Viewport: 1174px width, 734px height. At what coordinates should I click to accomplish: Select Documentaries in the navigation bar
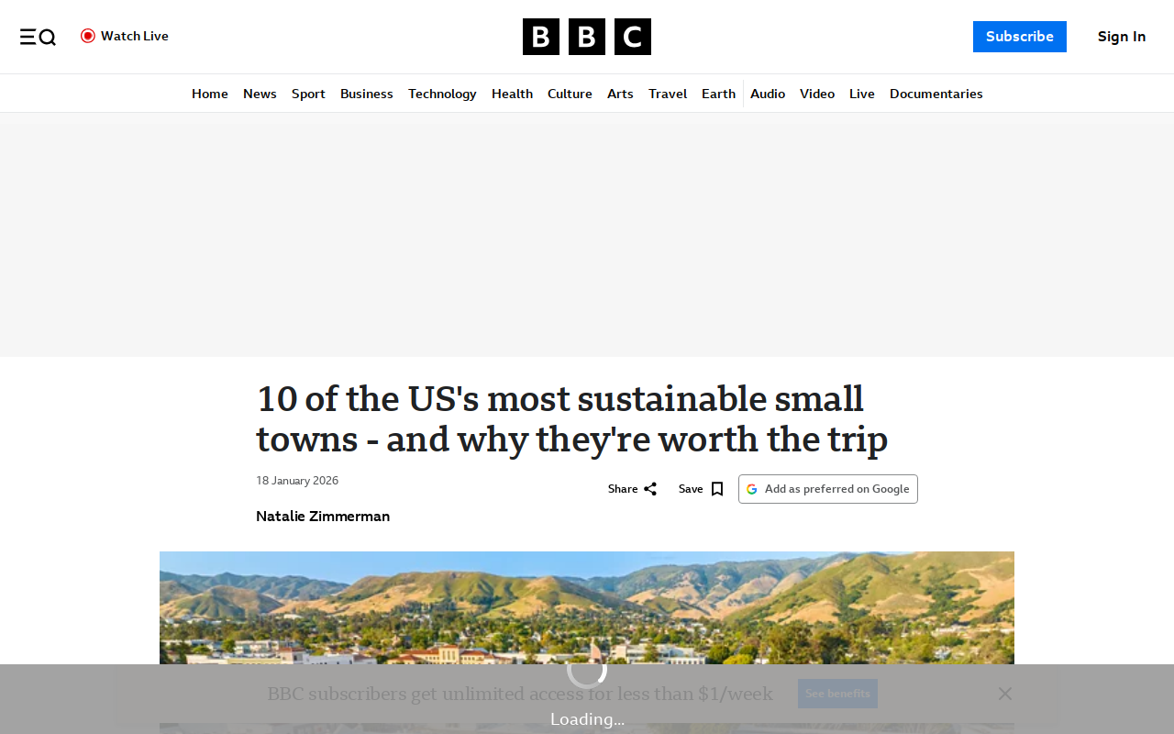coord(936,94)
